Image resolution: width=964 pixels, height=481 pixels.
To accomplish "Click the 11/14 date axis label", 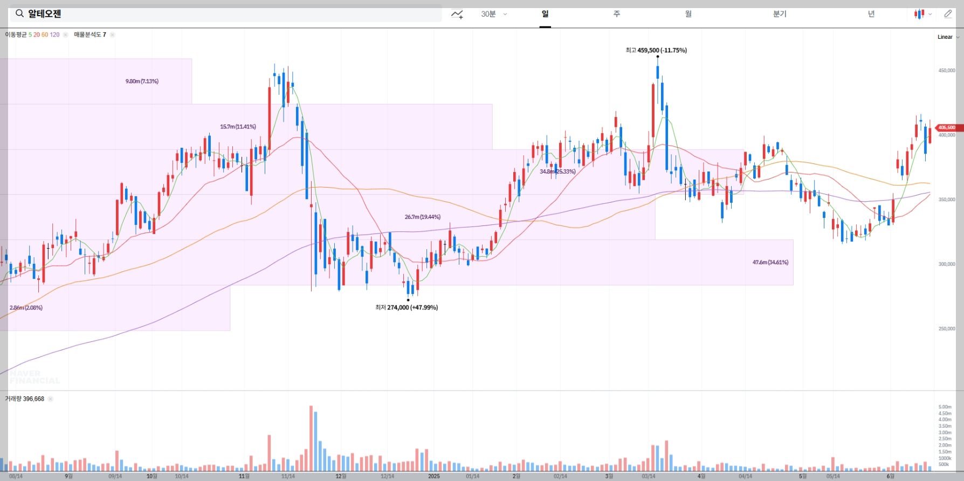I will tap(288, 476).
